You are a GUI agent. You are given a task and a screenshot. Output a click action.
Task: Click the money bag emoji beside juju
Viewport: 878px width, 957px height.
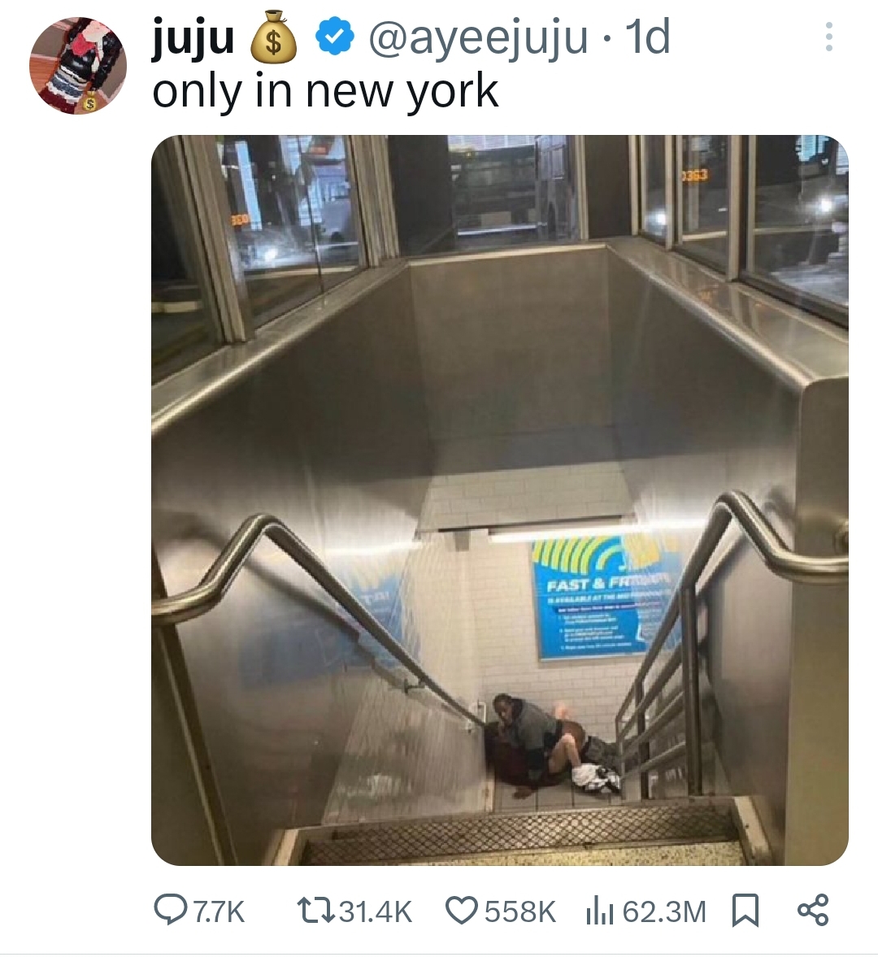(x=274, y=38)
